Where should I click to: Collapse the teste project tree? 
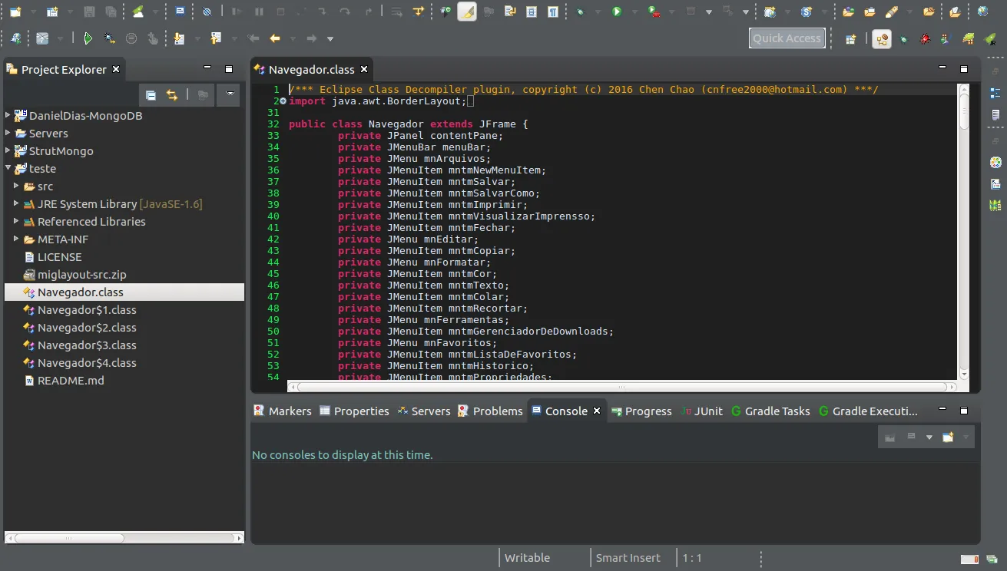(x=8, y=169)
